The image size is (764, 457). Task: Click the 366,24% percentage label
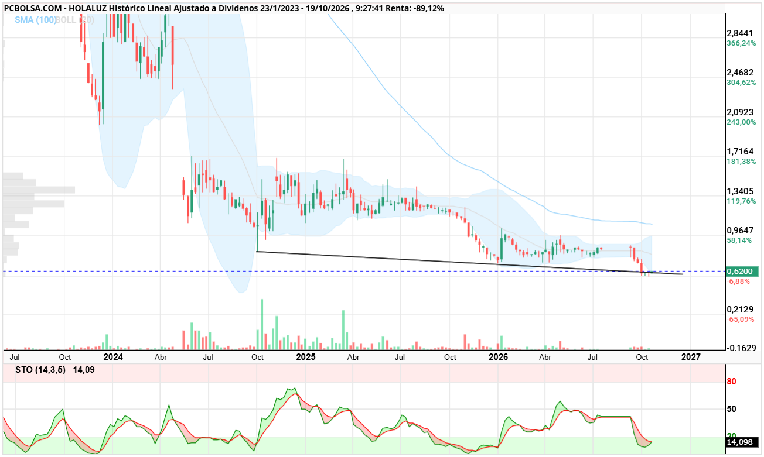[x=742, y=43]
